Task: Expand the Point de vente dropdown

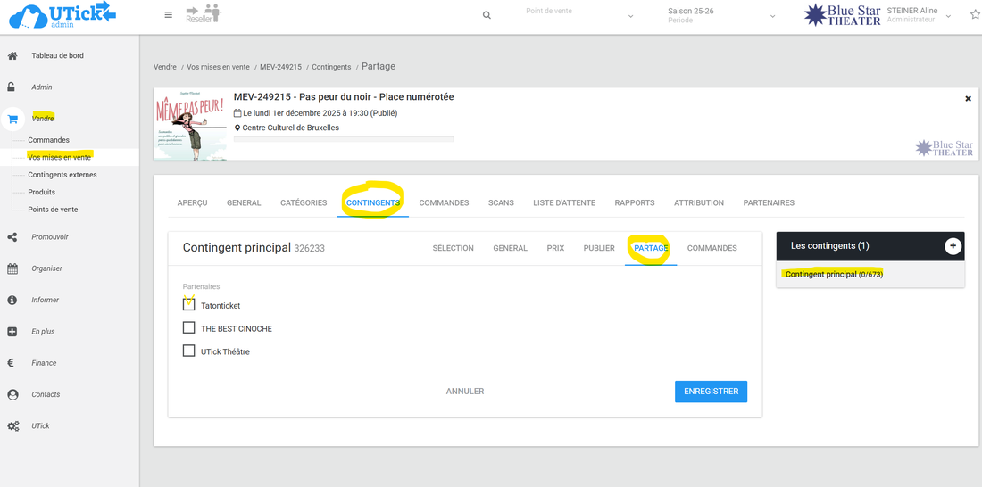Action: coord(630,16)
